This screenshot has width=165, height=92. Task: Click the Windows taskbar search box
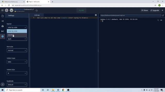tap(23, 90)
